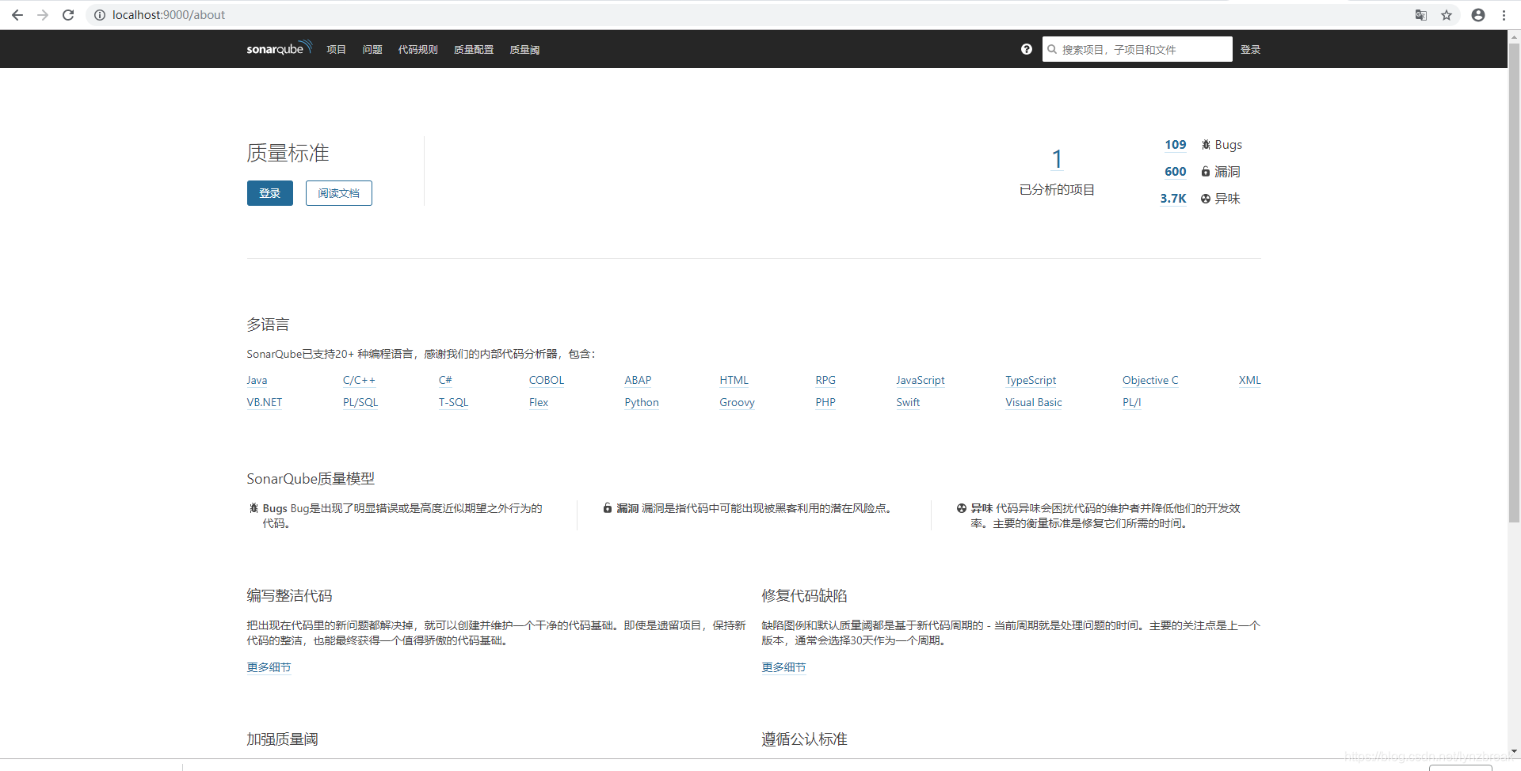This screenshot has width=1521, height=771.
Task: Click the site info icon in address bar
Action: click(99, 15)
